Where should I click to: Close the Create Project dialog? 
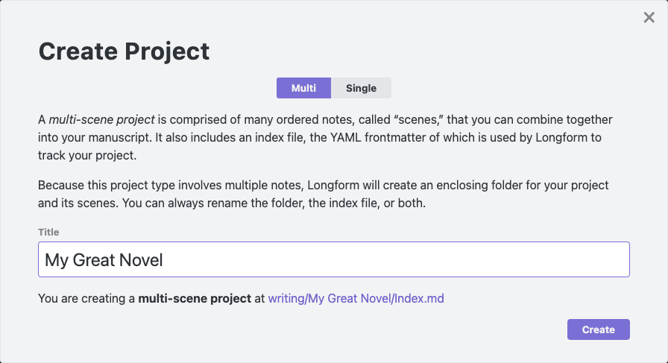649,18
